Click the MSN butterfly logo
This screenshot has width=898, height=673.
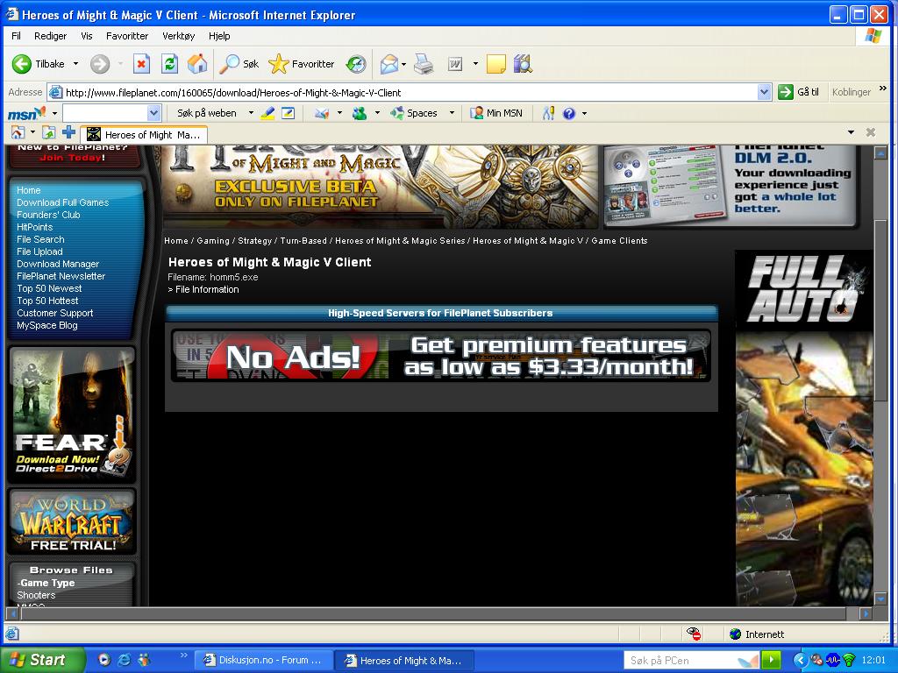coord(26,113)
